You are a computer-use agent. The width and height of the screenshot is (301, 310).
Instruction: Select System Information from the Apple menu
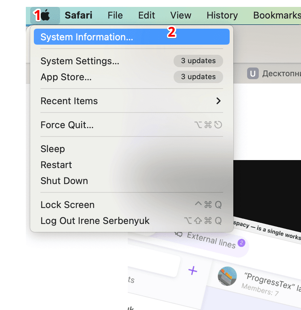[x=87, y=37]
